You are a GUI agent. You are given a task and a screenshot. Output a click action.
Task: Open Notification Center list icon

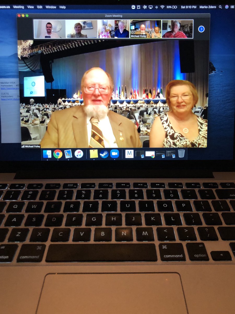(x=232, y=7)
